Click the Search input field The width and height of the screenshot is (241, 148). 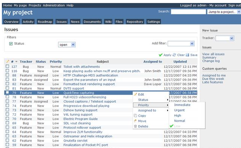point(188,12)
